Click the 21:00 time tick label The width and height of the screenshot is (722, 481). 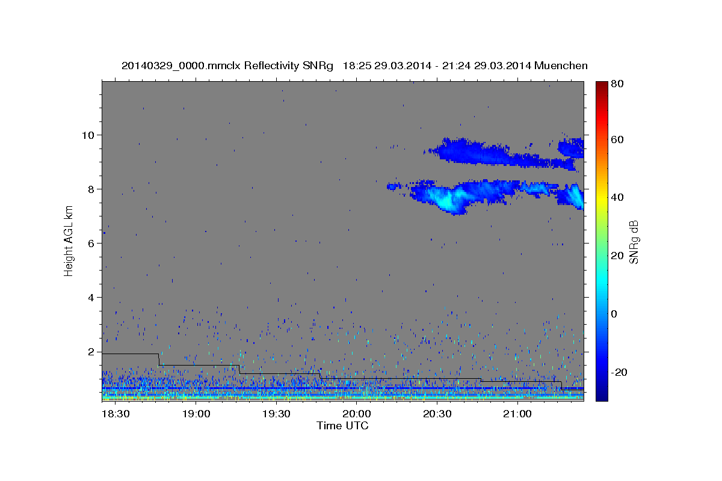tap(517, 414)
